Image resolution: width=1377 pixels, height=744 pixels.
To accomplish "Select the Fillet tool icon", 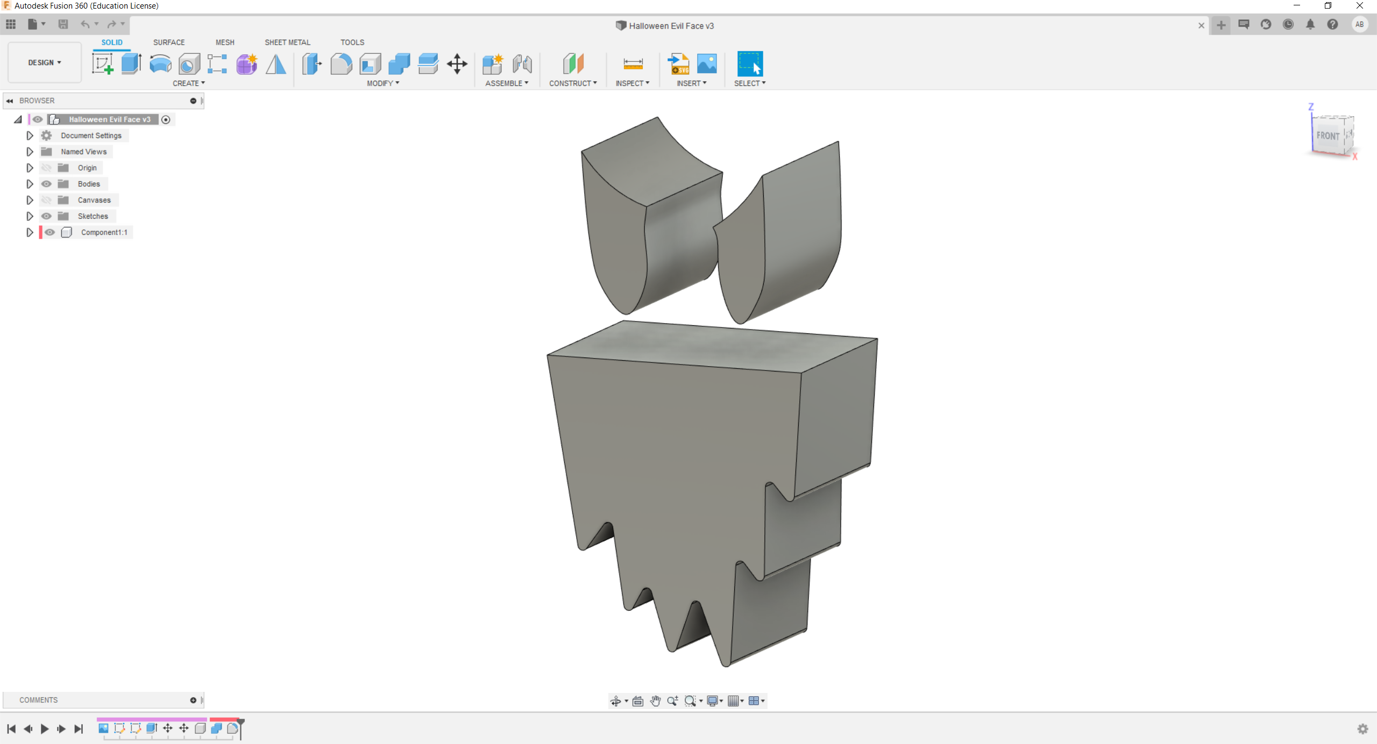I will coord(341,64).
